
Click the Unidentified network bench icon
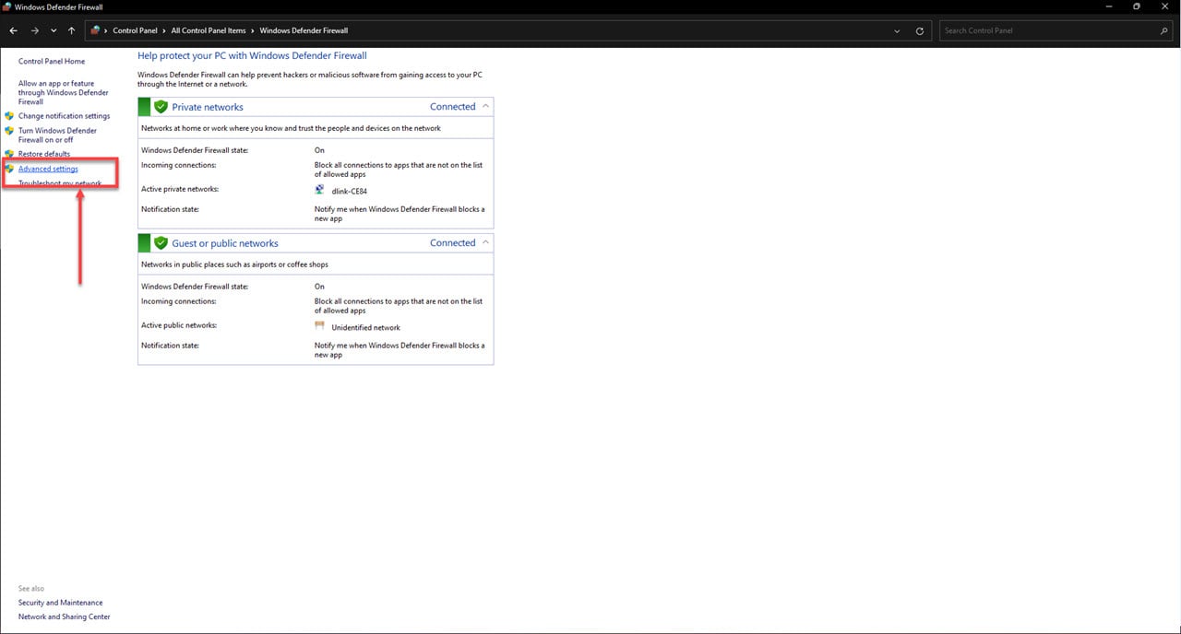pos(320,326)
